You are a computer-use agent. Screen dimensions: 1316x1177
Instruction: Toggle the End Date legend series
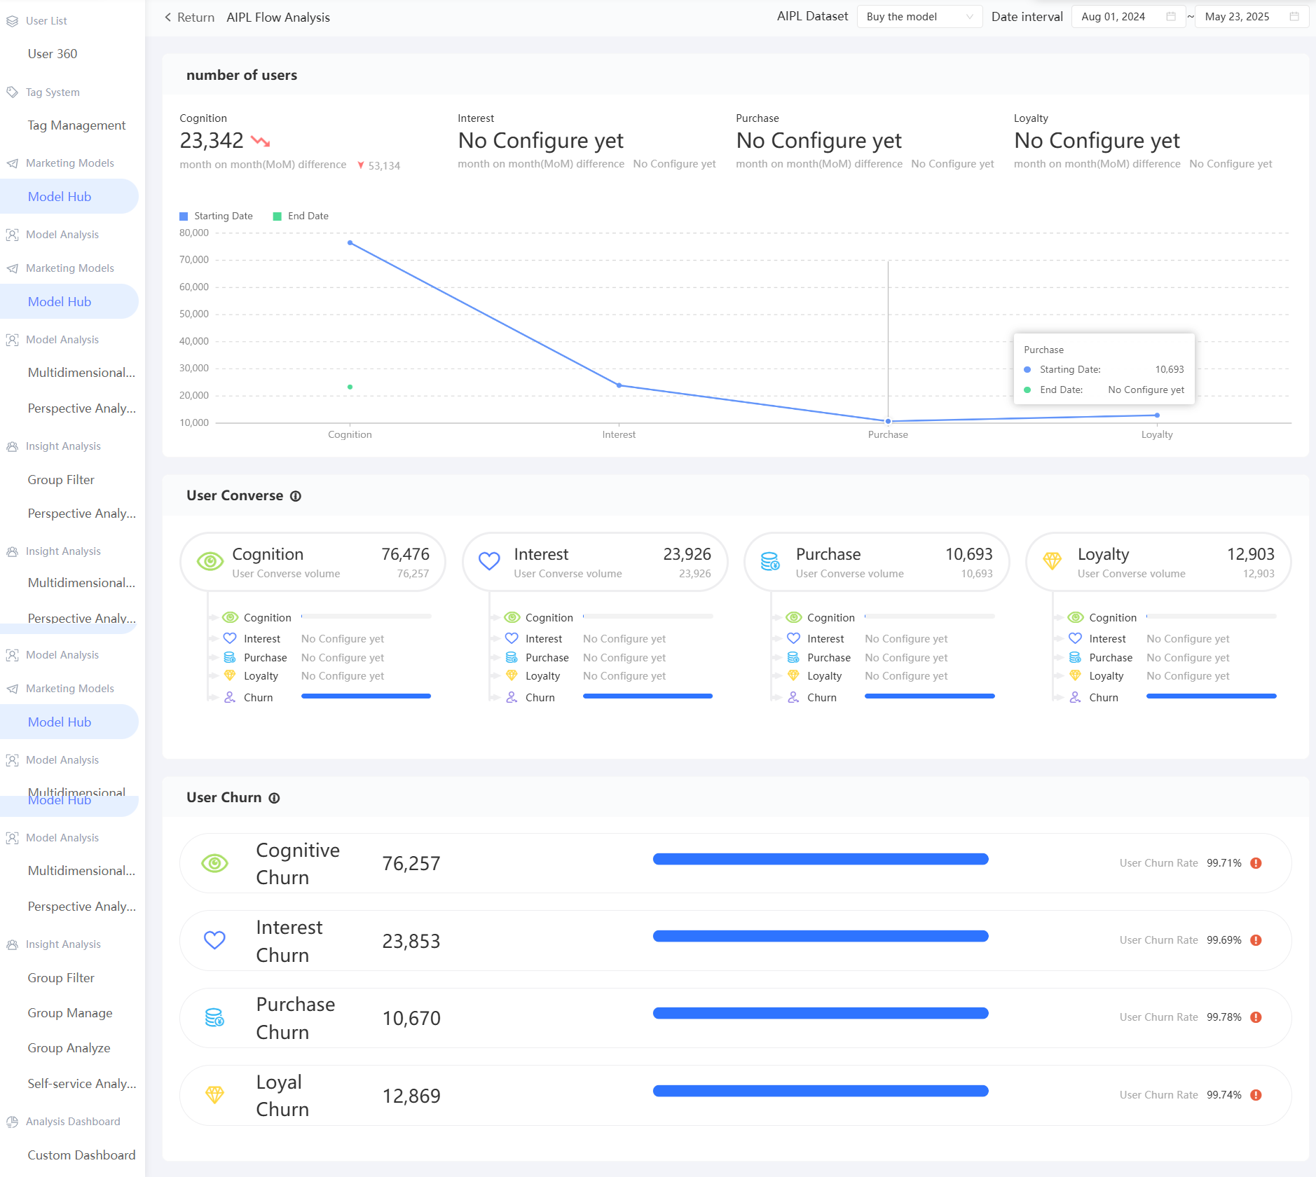[301, 216]
